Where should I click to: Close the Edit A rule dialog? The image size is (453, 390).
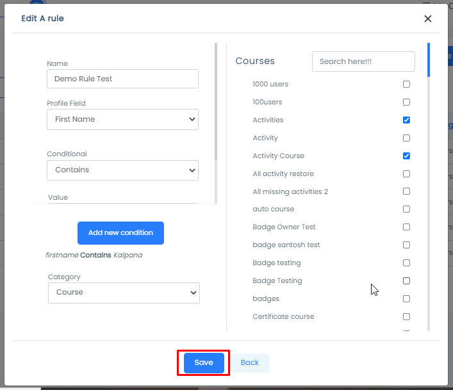(x=428, y=19)
